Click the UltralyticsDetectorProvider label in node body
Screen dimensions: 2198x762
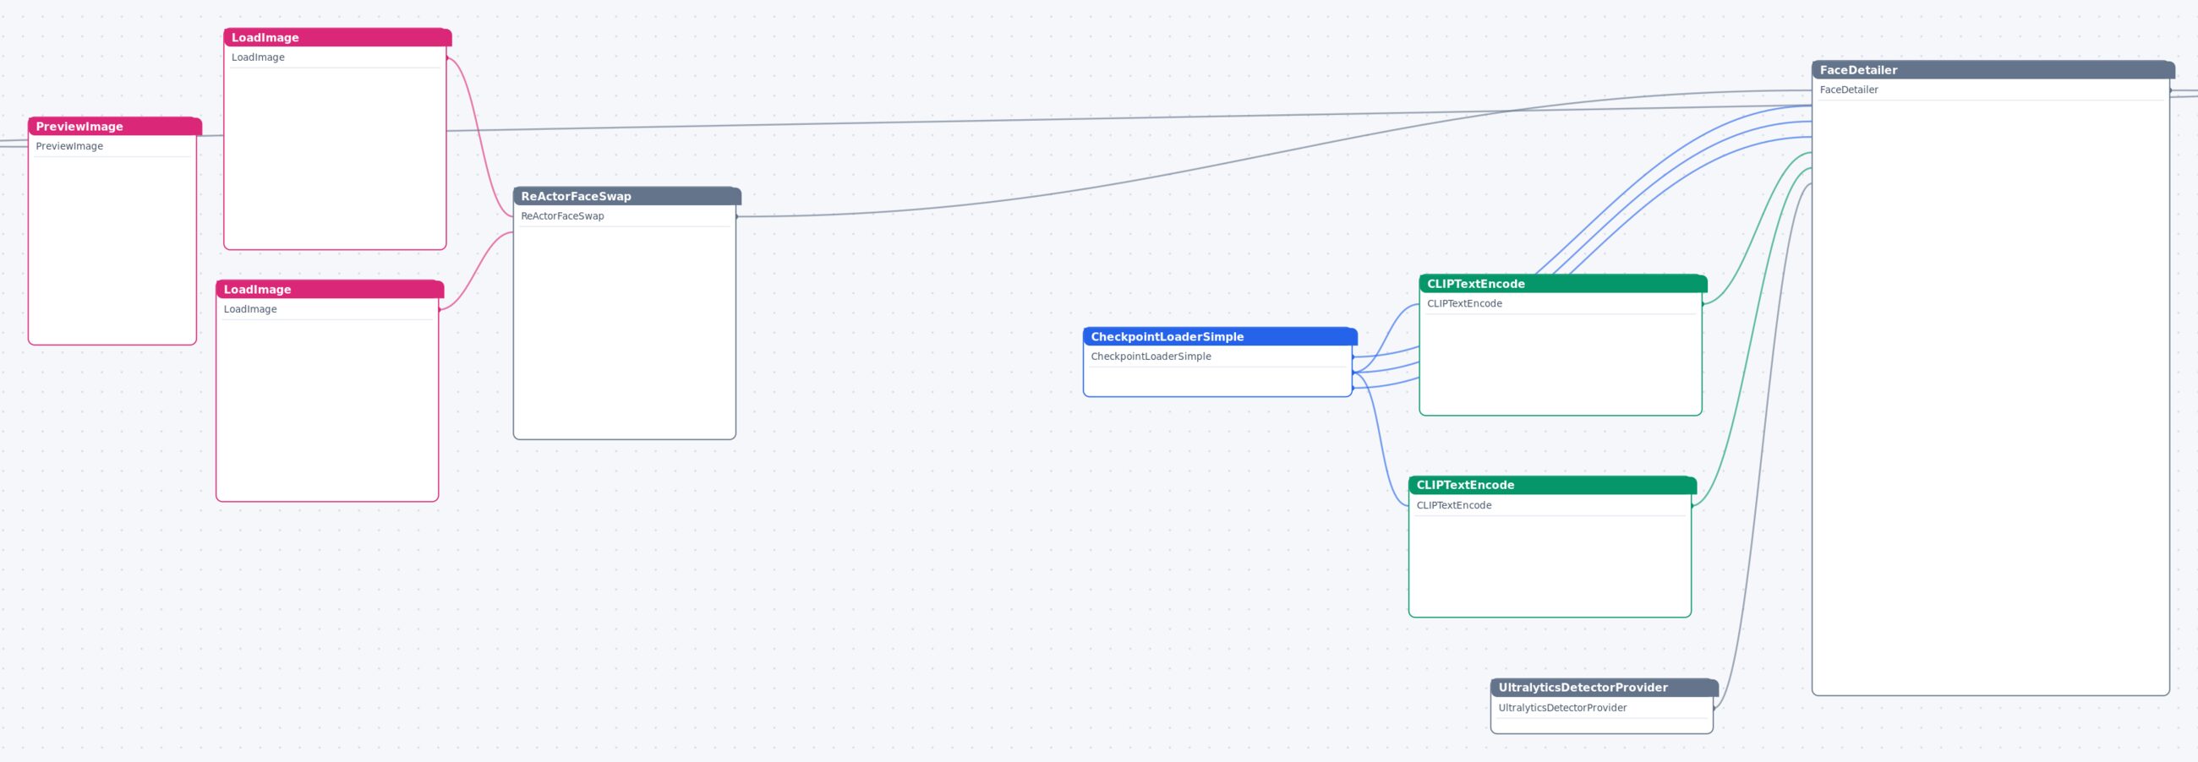(x=1562, y=707)
